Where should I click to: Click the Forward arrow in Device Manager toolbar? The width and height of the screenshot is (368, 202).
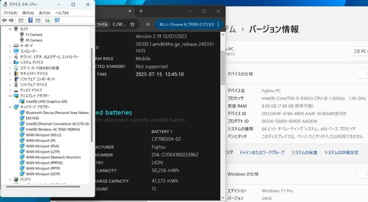11,21
